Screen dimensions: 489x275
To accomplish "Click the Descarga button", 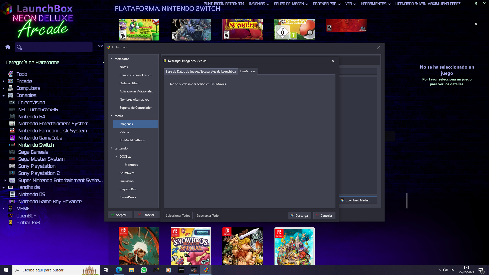I will (300, 215).
